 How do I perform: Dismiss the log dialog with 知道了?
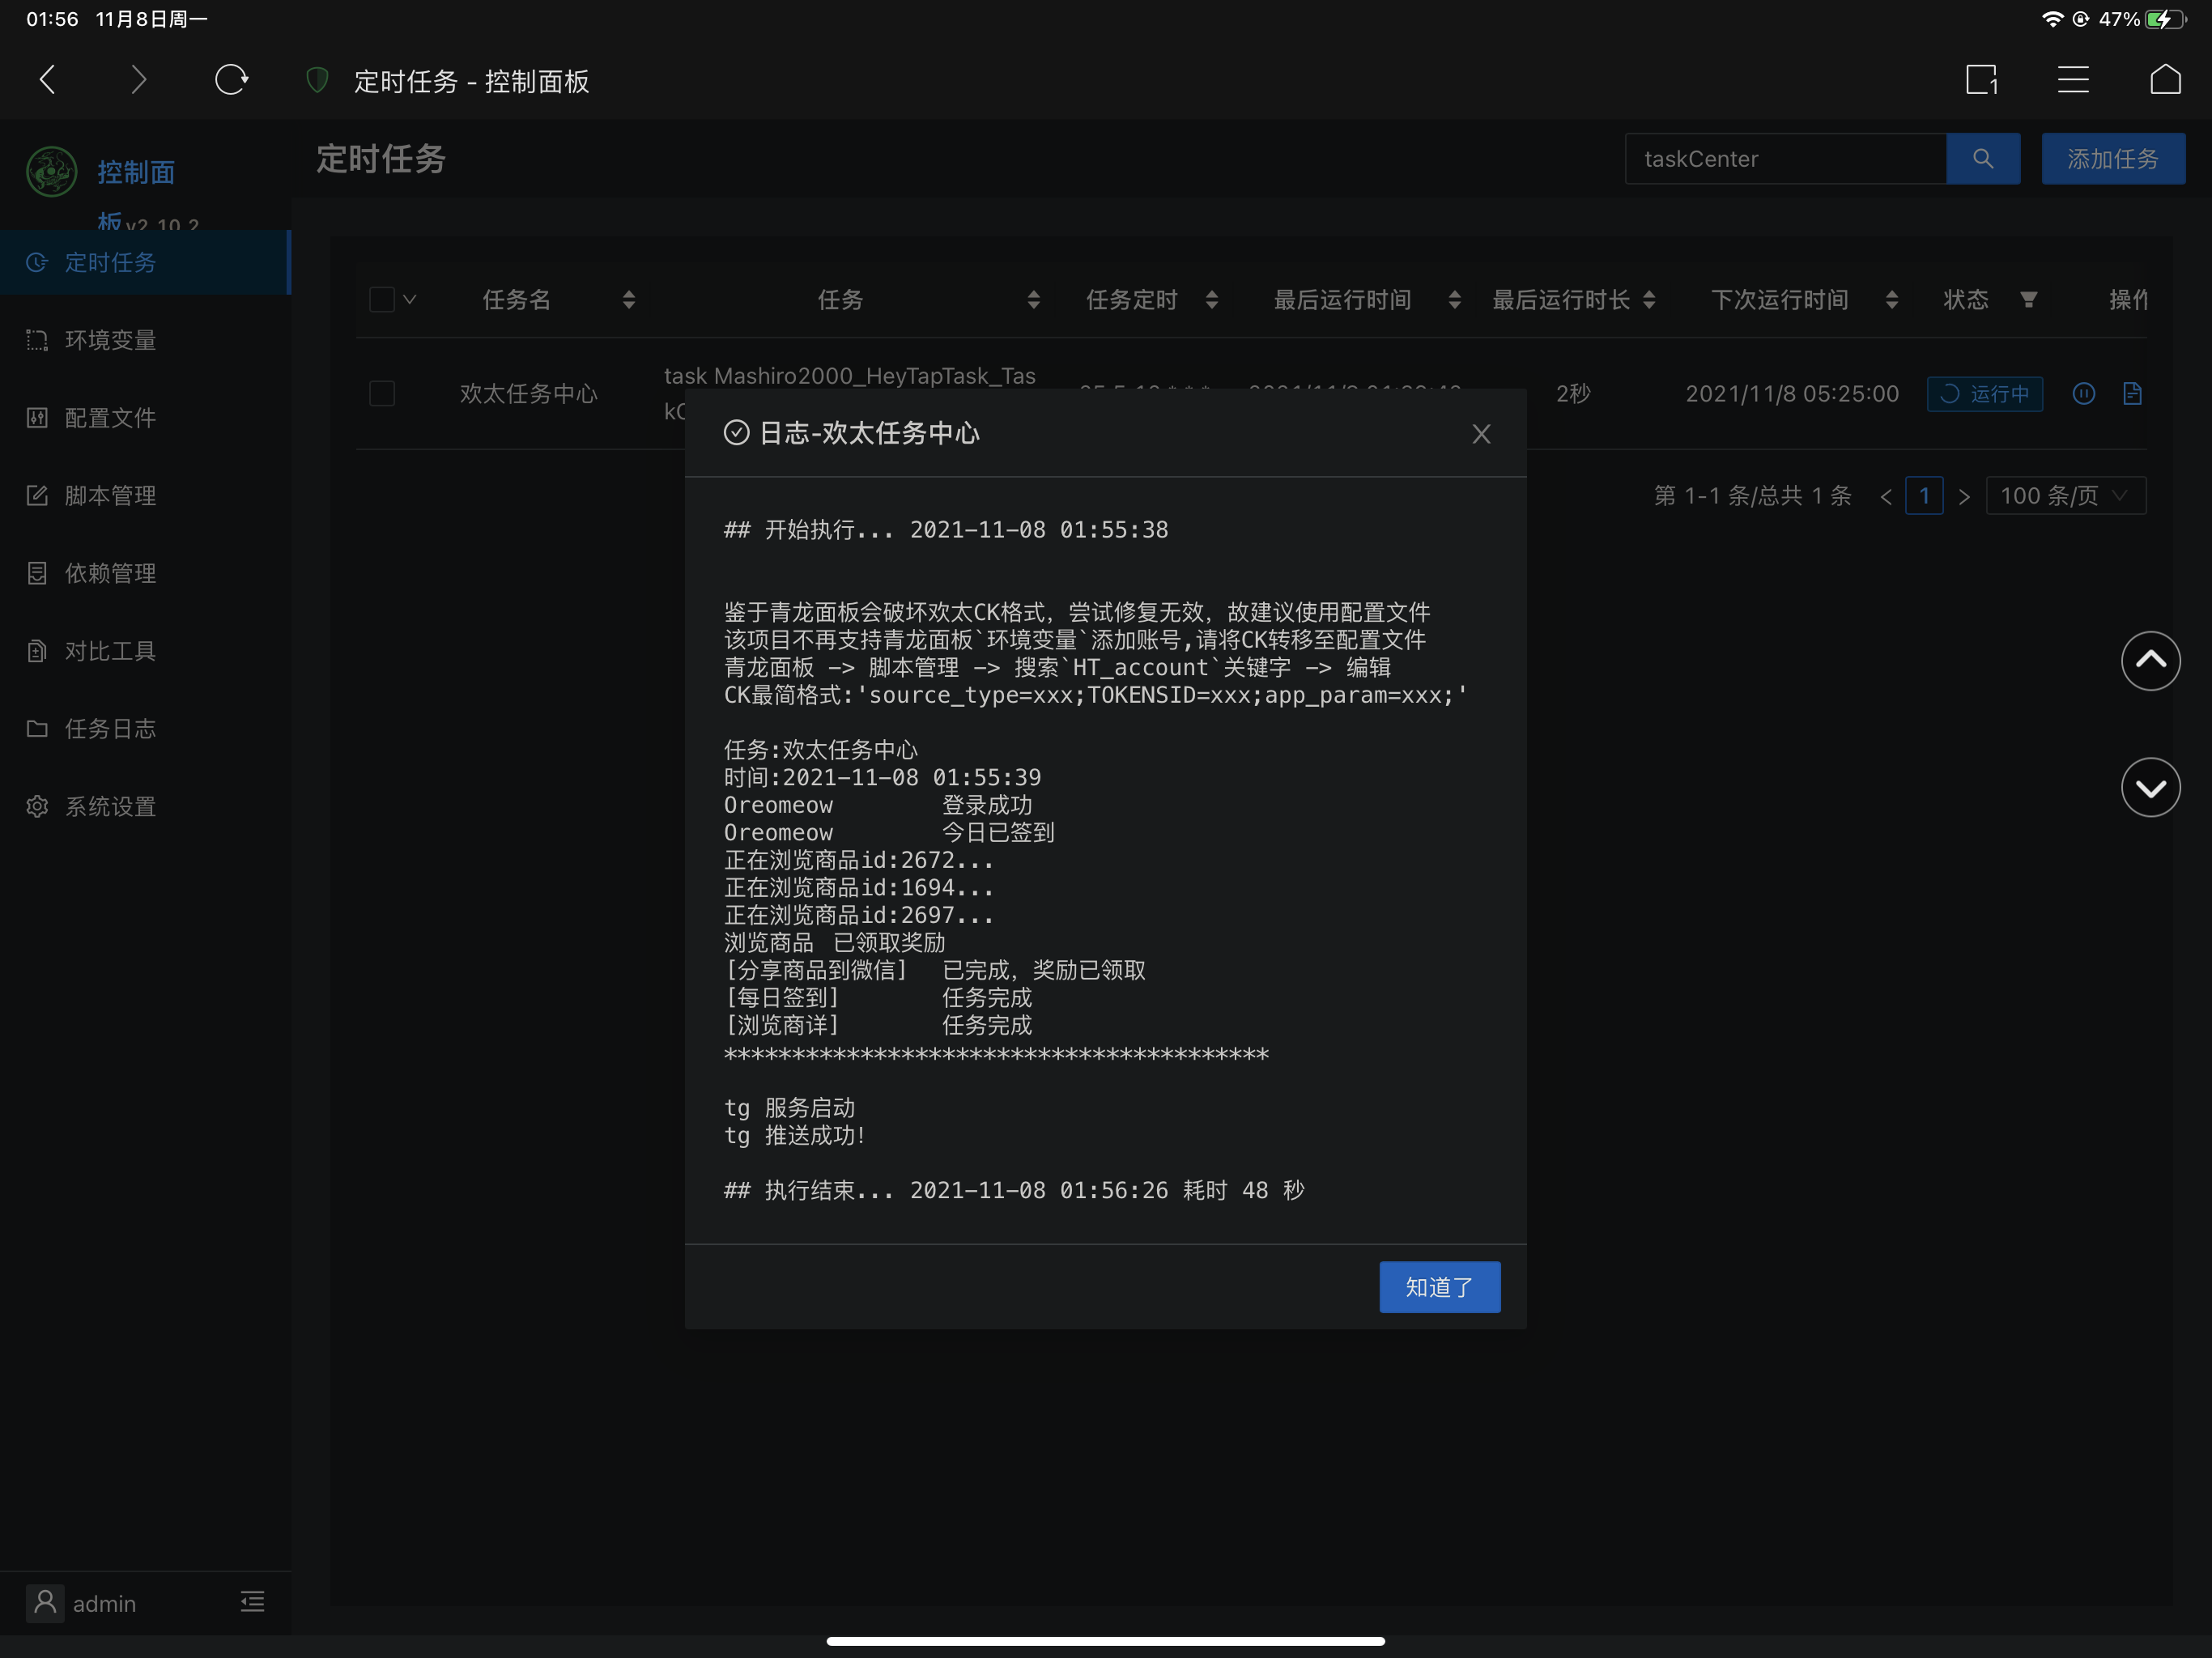coord(1439,1287)
